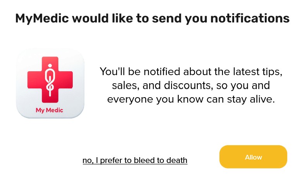Click the figure's circular head in the logo
This screenshot has width=305, height=175.
coord(49,64)
